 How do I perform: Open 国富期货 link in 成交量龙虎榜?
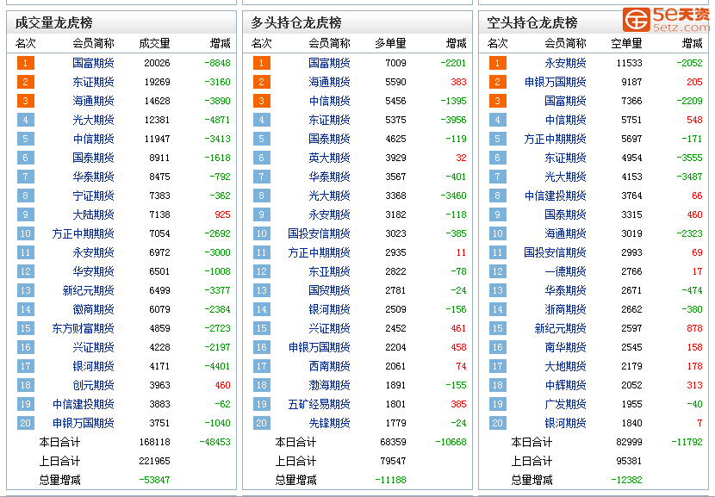(93, 63)
